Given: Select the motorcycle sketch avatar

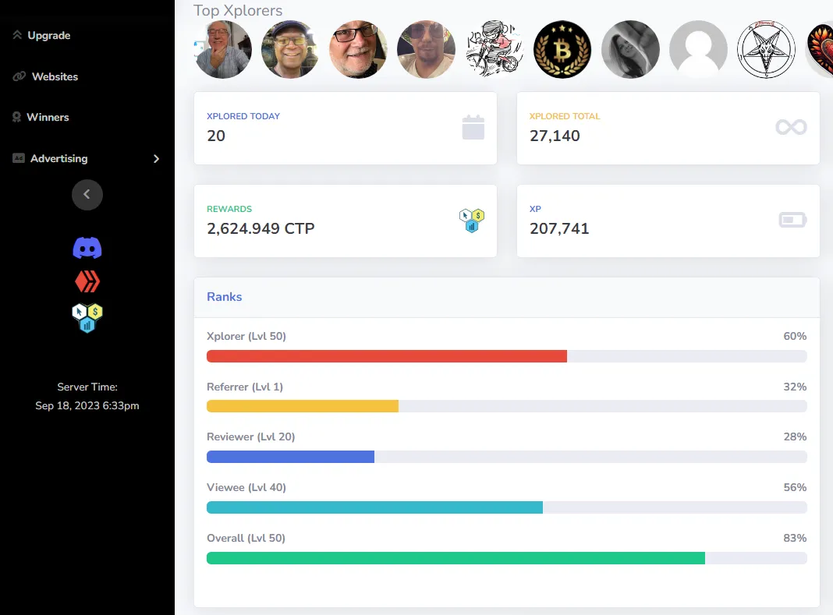Looking at the screenshot, I should pos(494,49).
